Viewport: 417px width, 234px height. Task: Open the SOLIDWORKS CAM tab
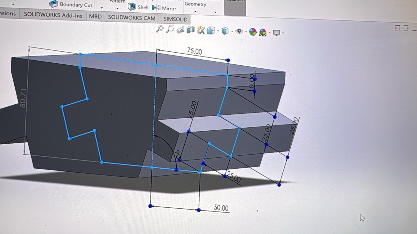point(132,18)
